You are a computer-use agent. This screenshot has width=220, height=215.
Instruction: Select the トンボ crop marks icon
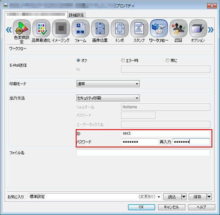pos(120,29)
